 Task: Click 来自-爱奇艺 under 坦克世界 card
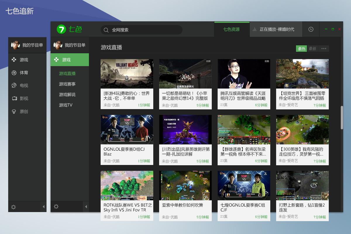pos(288,105)
